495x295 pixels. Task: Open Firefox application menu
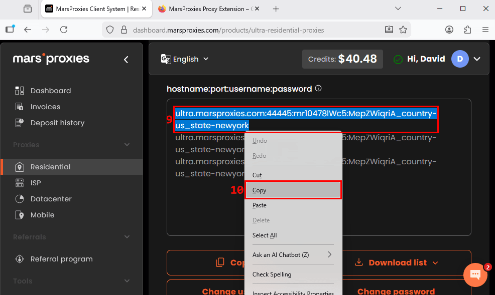pyautogui.click(x=485, y=30)
